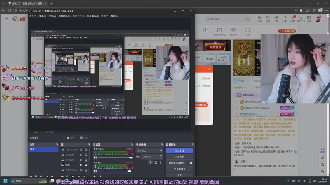Select the 场景 item in scenes list
This screenshot has width=330, height=185.
43,149
